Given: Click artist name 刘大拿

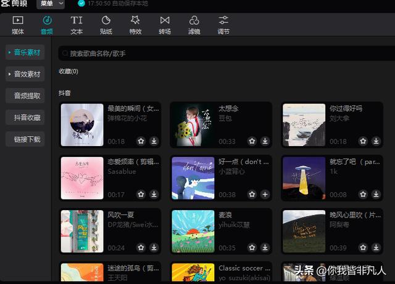Looking at the screenshot, I should click(x=339, y=118).
